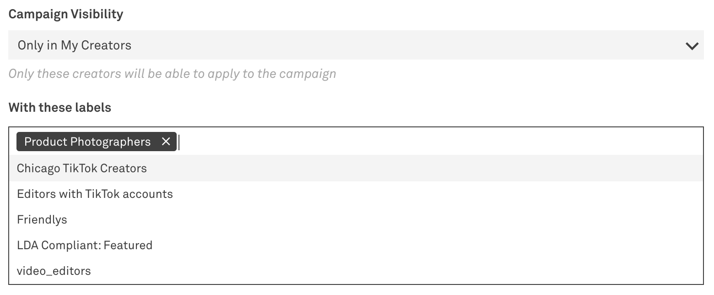Click the highlighted Chicago TikTok Creators row
The height and width of the screenshot is (295, 714).
[x=81, y=168]
